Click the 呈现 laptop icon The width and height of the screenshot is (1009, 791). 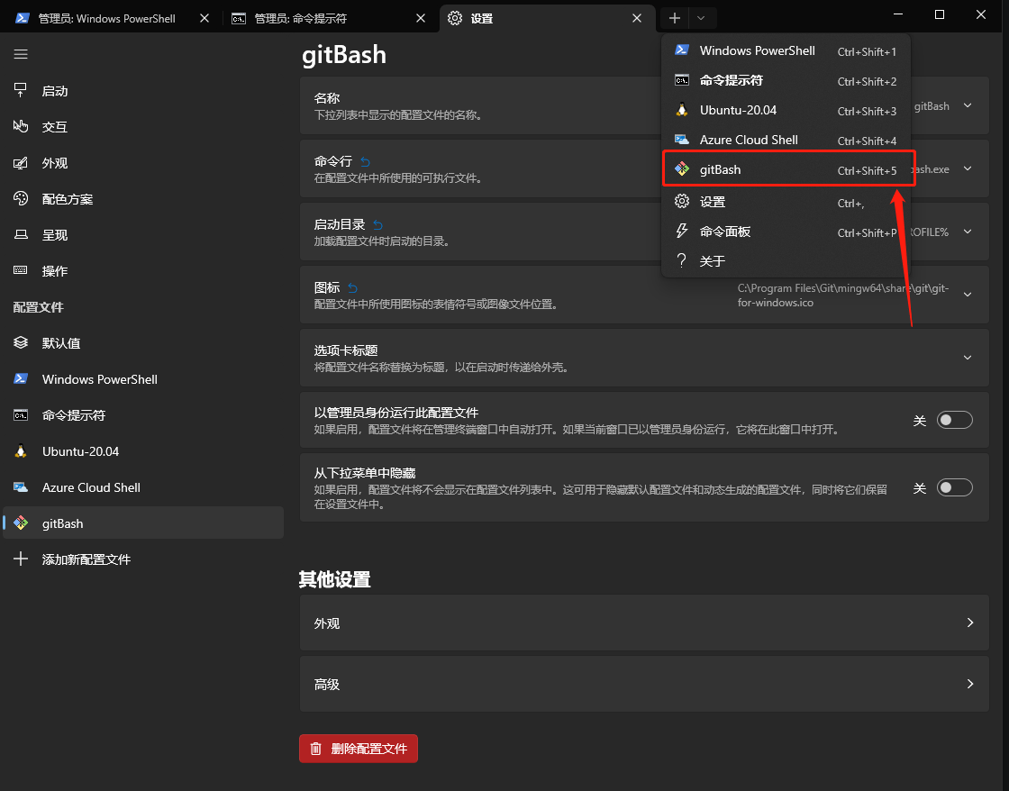point(21,235)
